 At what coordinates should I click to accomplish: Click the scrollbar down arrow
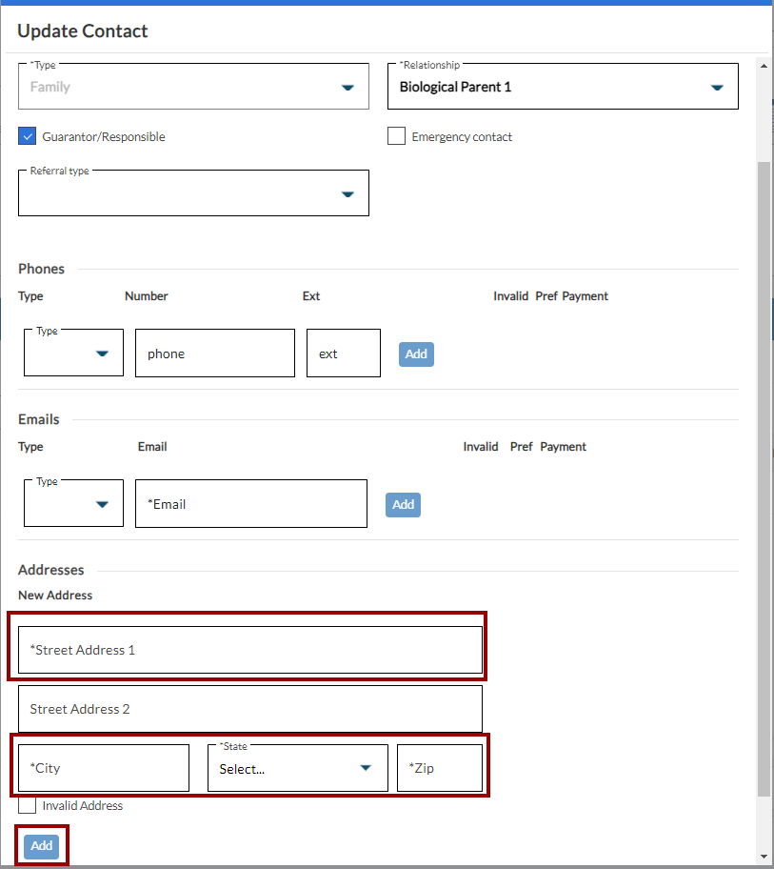(x=764, y=857)
